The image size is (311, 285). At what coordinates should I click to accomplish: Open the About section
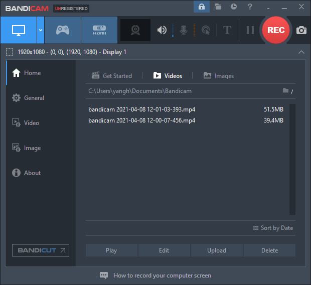[41, 173]
